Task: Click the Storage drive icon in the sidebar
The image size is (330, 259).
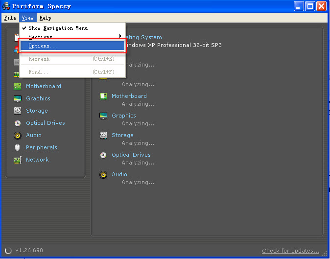Action: coord(17,111)
